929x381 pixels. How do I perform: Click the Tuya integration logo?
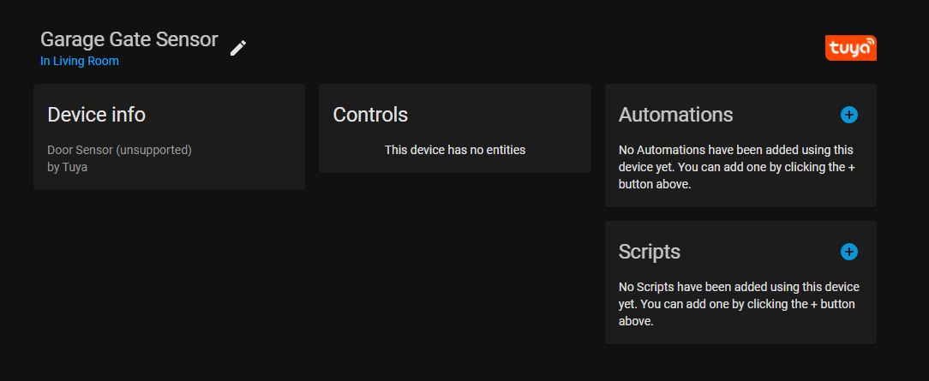click(851, 48)
